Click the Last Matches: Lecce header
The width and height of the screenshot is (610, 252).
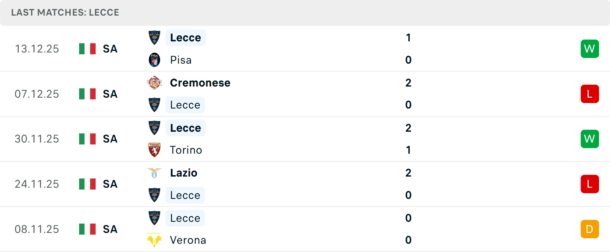[x=65, y=12]
